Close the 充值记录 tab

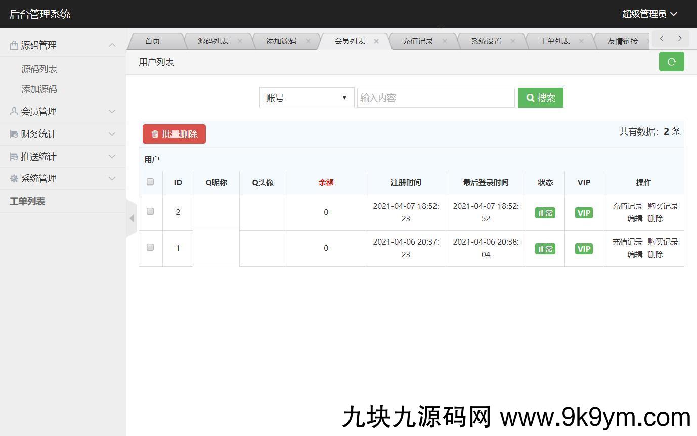[445, 41]
